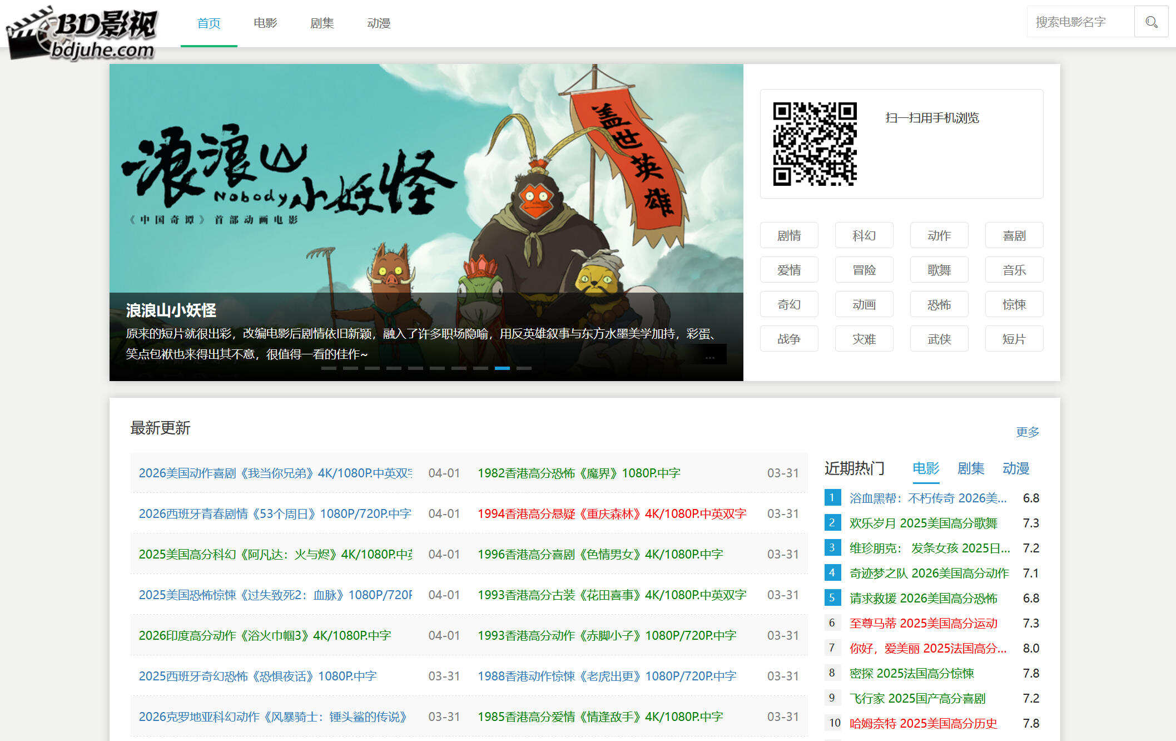Click 更多 link in 最新更新

coord(1027,432)
